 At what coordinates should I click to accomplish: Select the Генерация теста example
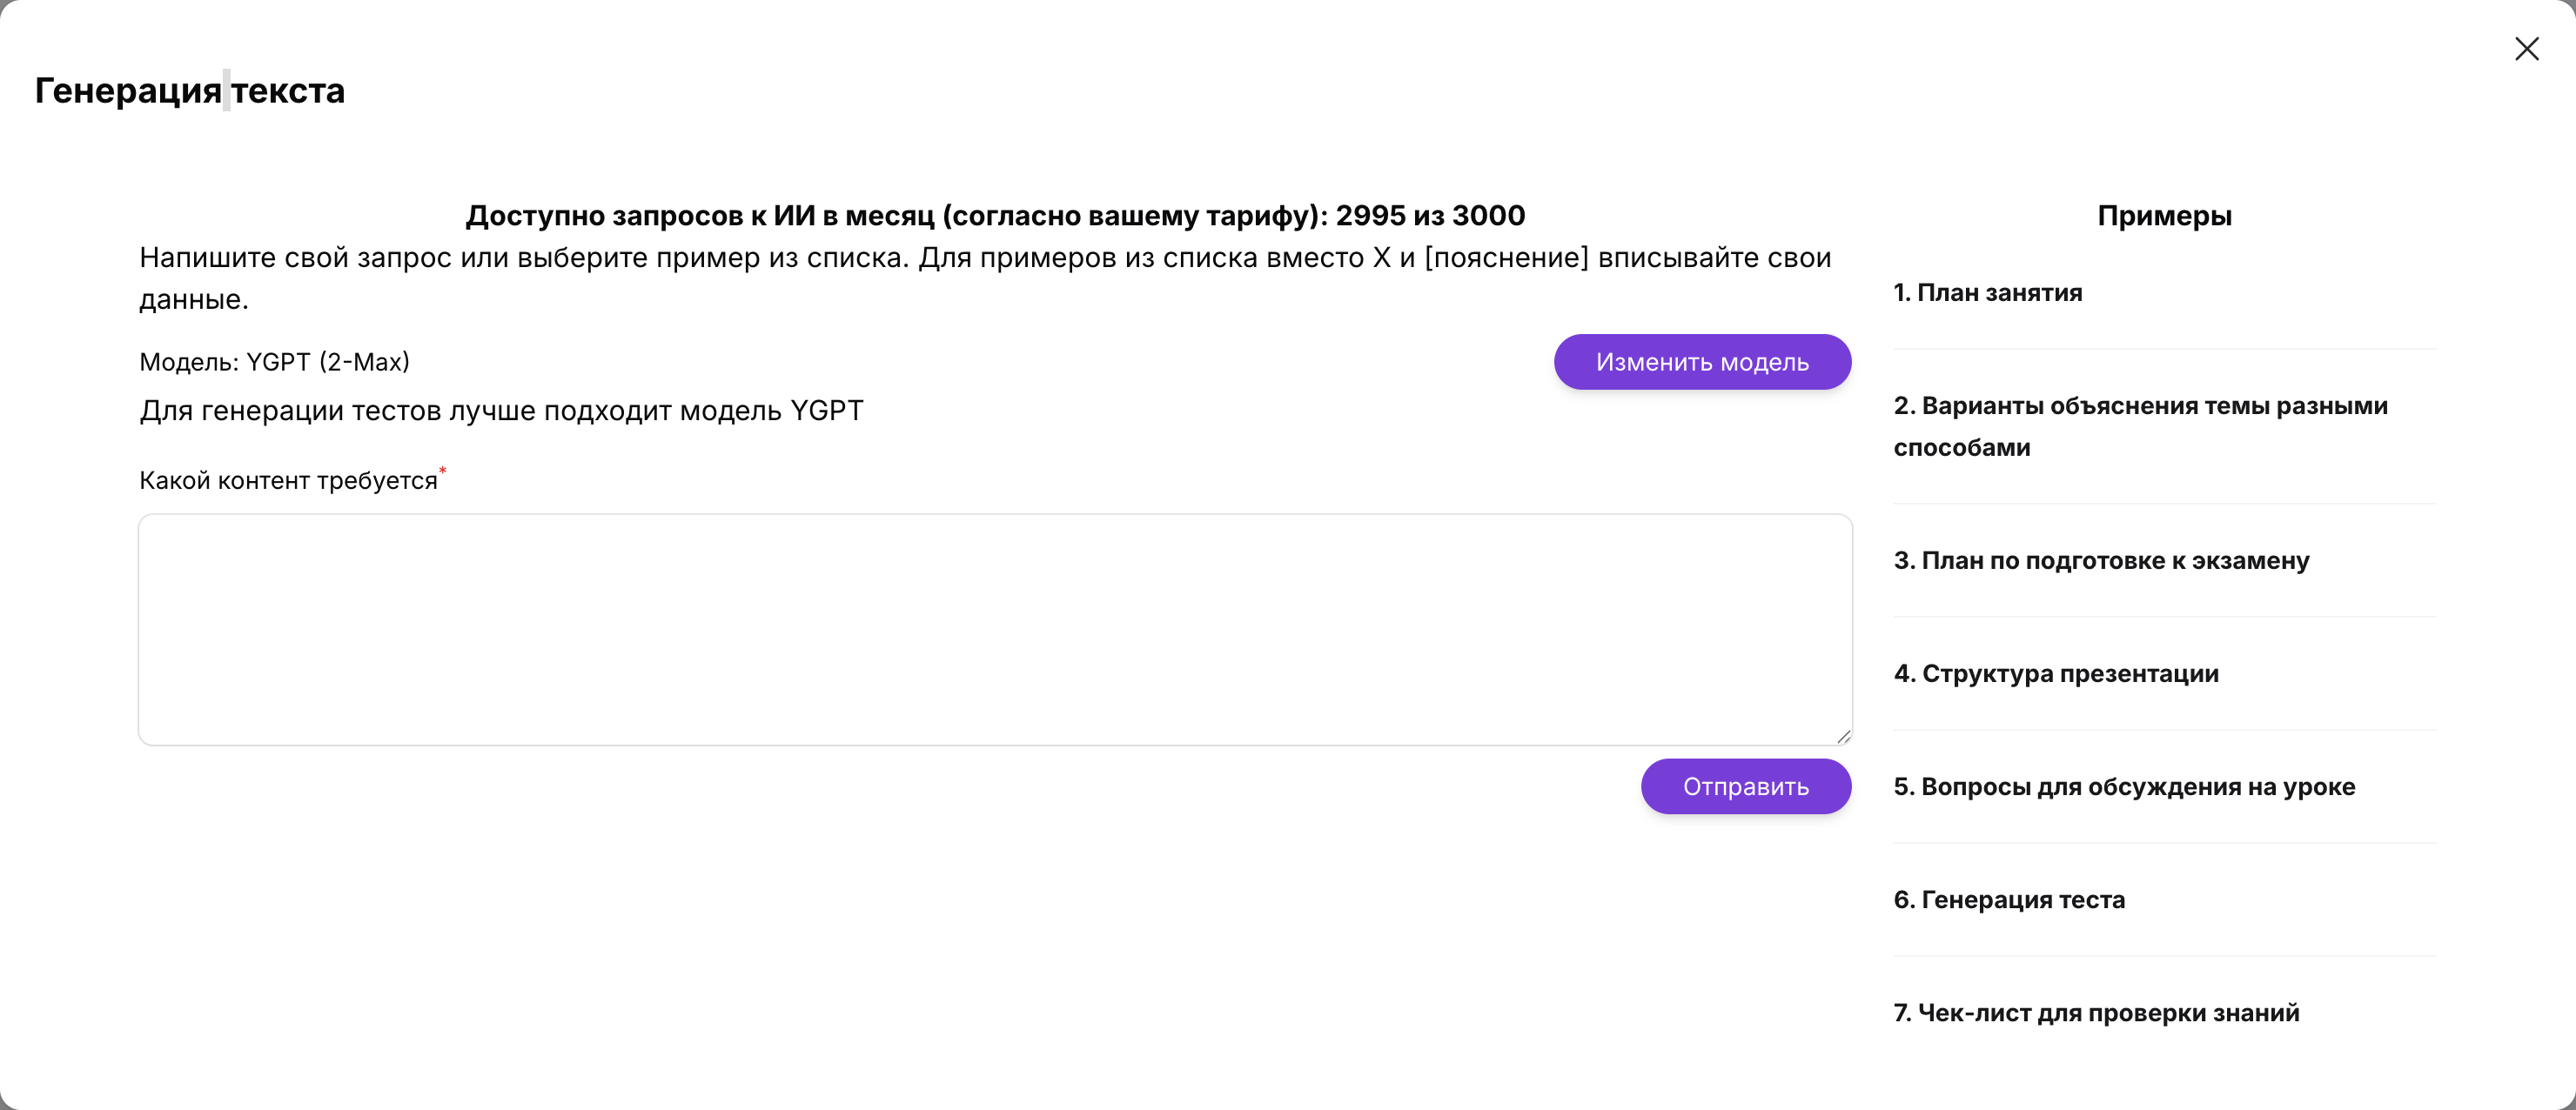click(x=2009, y=900)
